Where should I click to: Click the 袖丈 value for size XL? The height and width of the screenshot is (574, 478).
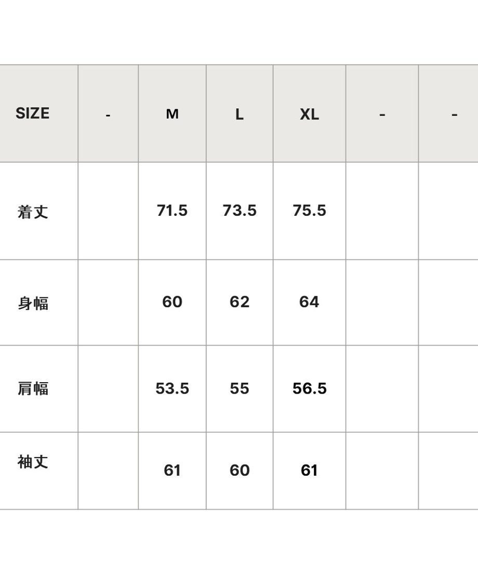pyautogui.click(x=310, y=471)
